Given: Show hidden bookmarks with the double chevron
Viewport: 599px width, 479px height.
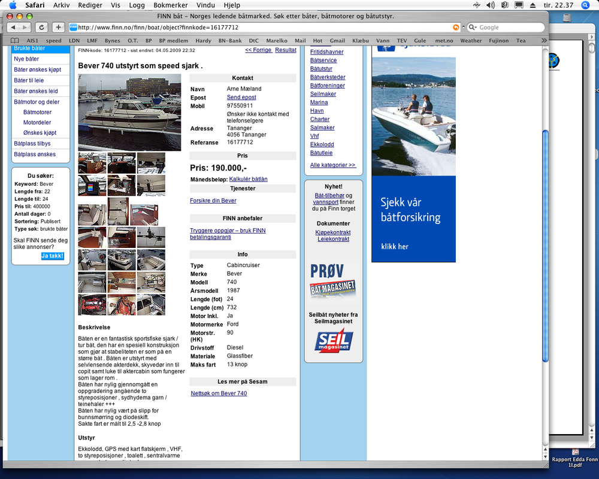Looking at the screenshot, I should (x=544, y=41).
